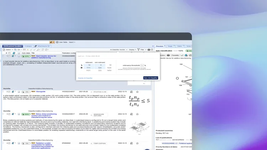Open the Radiation curable composition patent title
Image resolution: width=267 pixels, height=150 pixels.
43,146
